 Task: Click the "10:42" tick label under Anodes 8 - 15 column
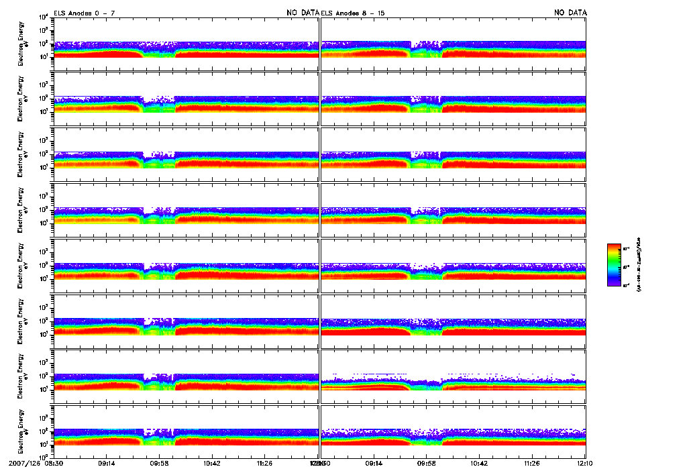pyautogui.click(x=479, y=463)
